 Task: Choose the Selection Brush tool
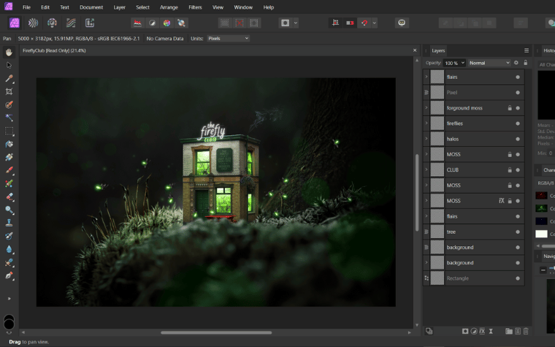pos(9,104)
